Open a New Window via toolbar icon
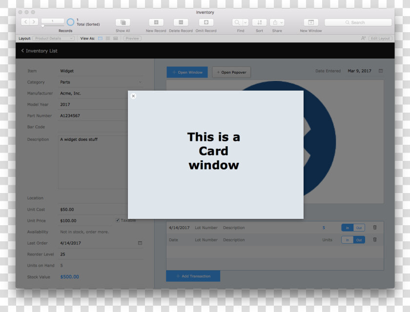This screenshot has width=410, height=312. click(311, 22)
